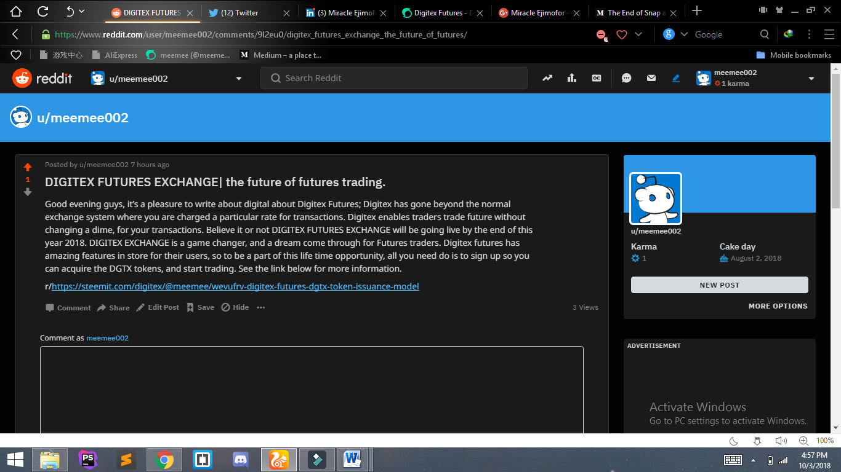This screenshot has height=472, width=841.
Task: Switch to the LinkedIn Miracle Ejimofor tab
Action: (345, 12)
